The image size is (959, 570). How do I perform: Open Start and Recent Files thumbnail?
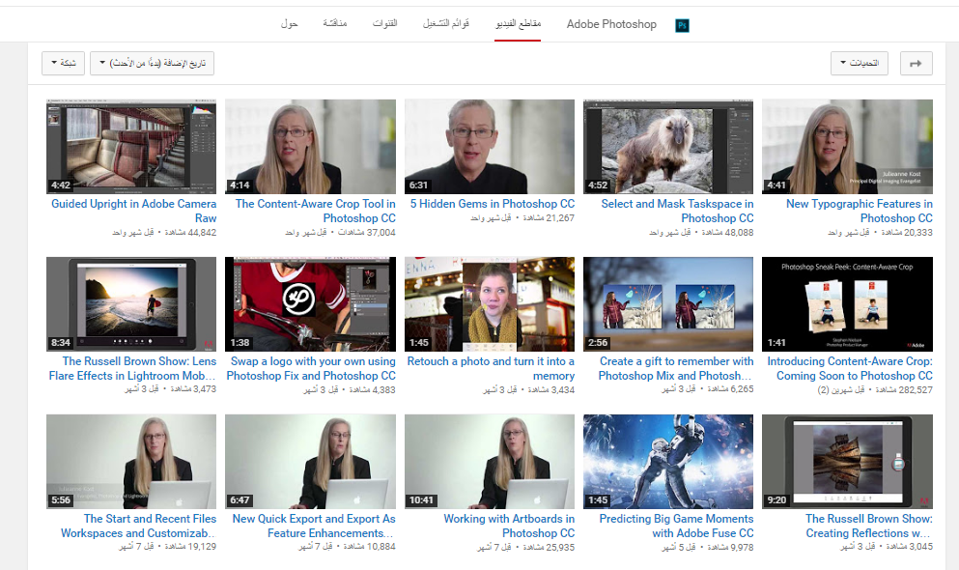tap(131, 462)
